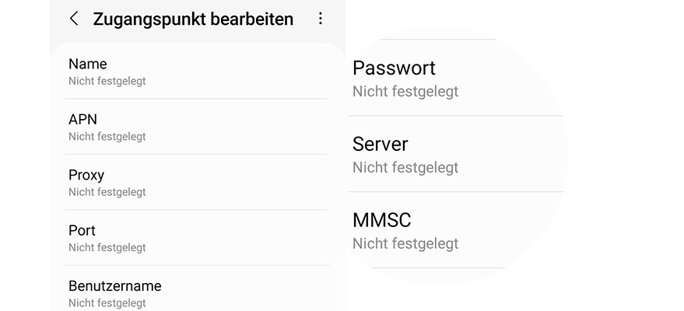Click the 'Zugangspunkt bearbeiten' page title
The width and height of the screenshot is (684, 311).
193,19
